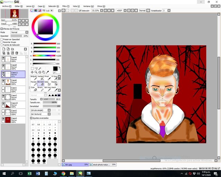Create a new normal layer

(4, 49)
